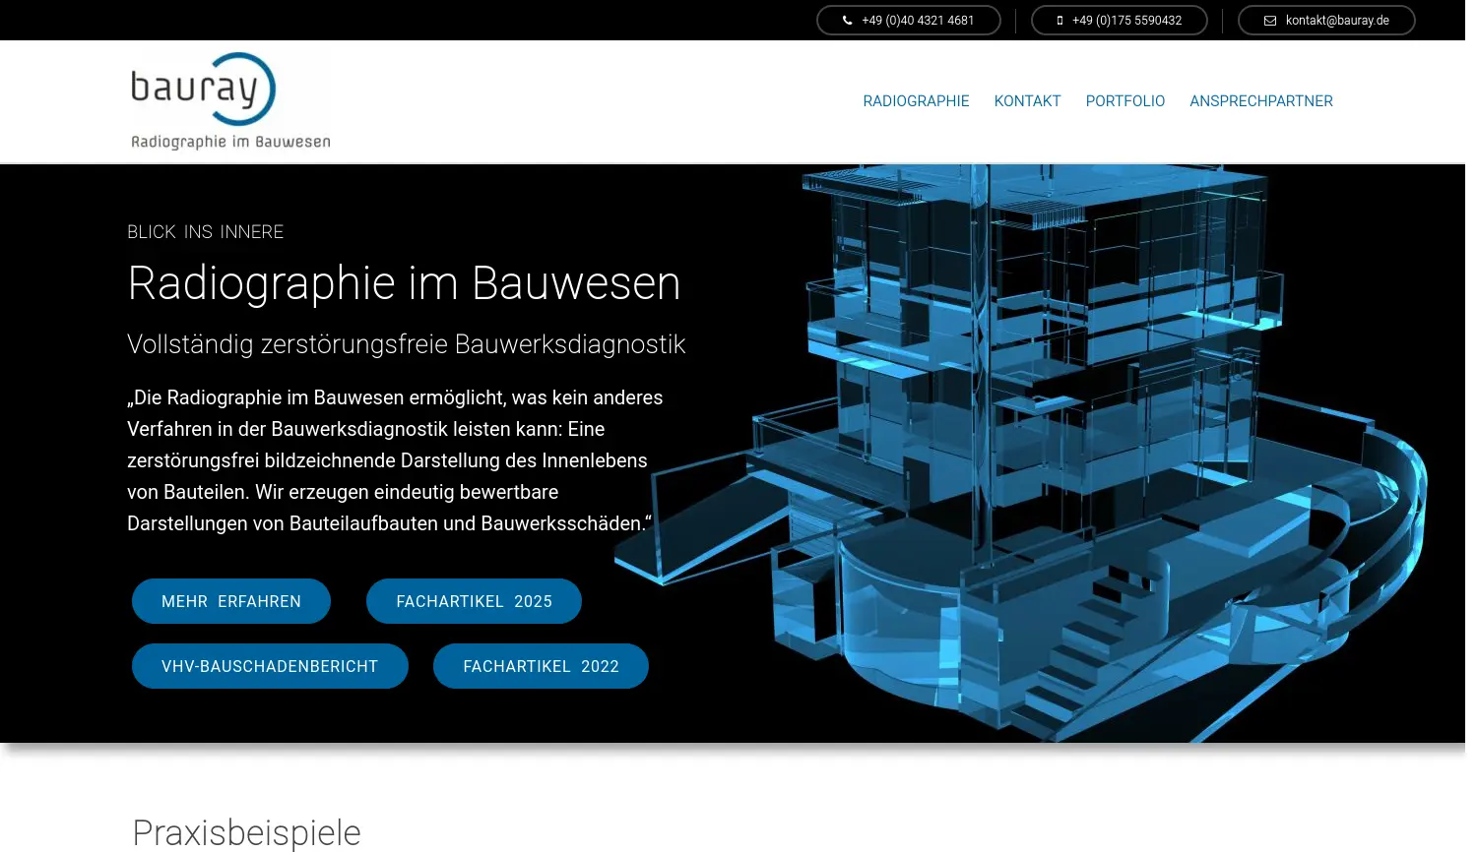Open the VHV-BAUSCHADENBERICHT document
This screenshot has width=1477, height=852.
[270, 666]
